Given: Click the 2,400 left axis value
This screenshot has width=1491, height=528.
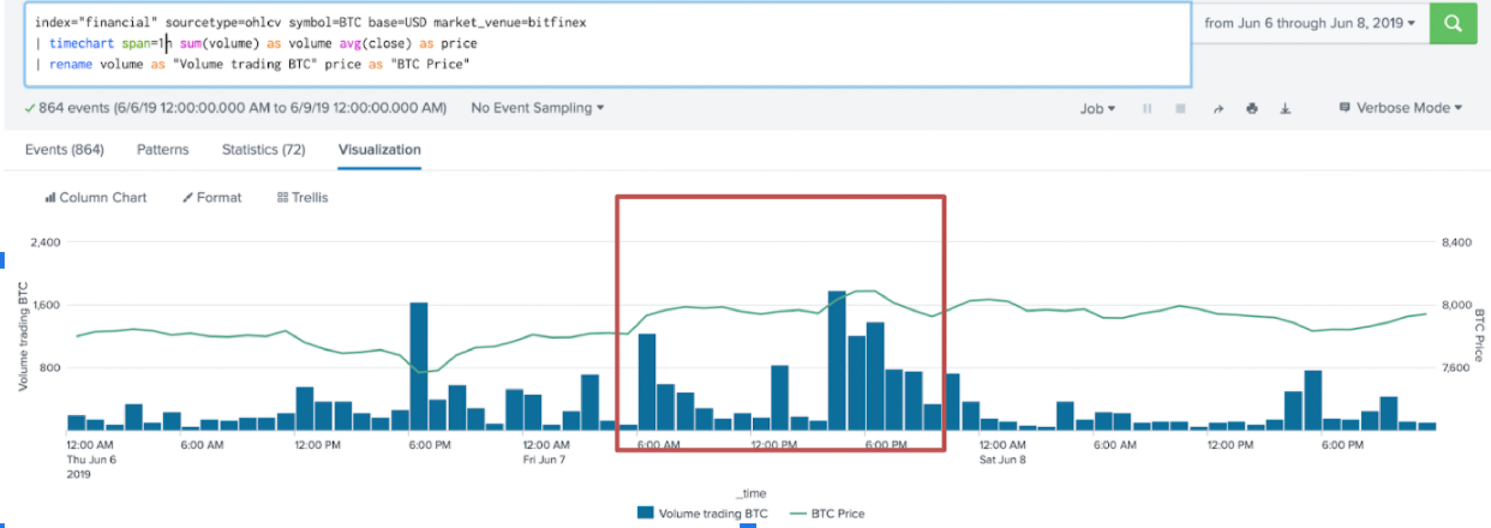Looking at the screenshot, I should click(x=45, y=242).
